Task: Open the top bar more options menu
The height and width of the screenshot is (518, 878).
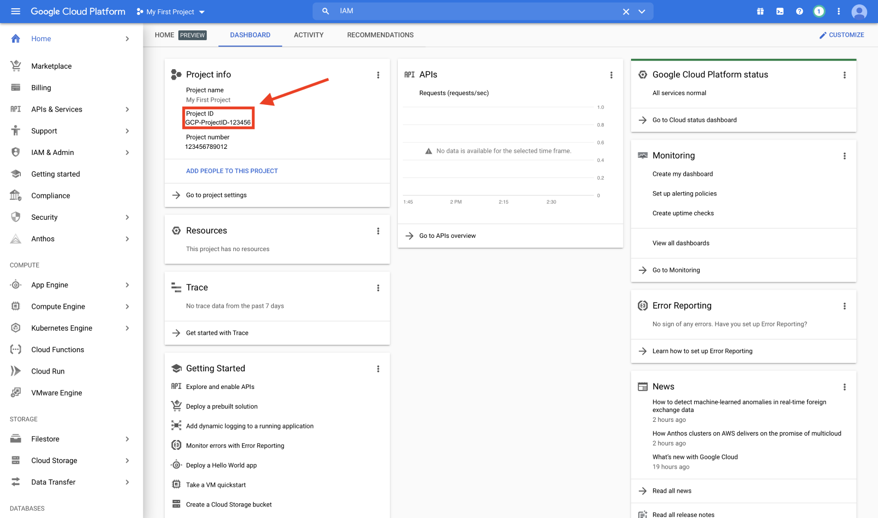Action: point(838,12)
